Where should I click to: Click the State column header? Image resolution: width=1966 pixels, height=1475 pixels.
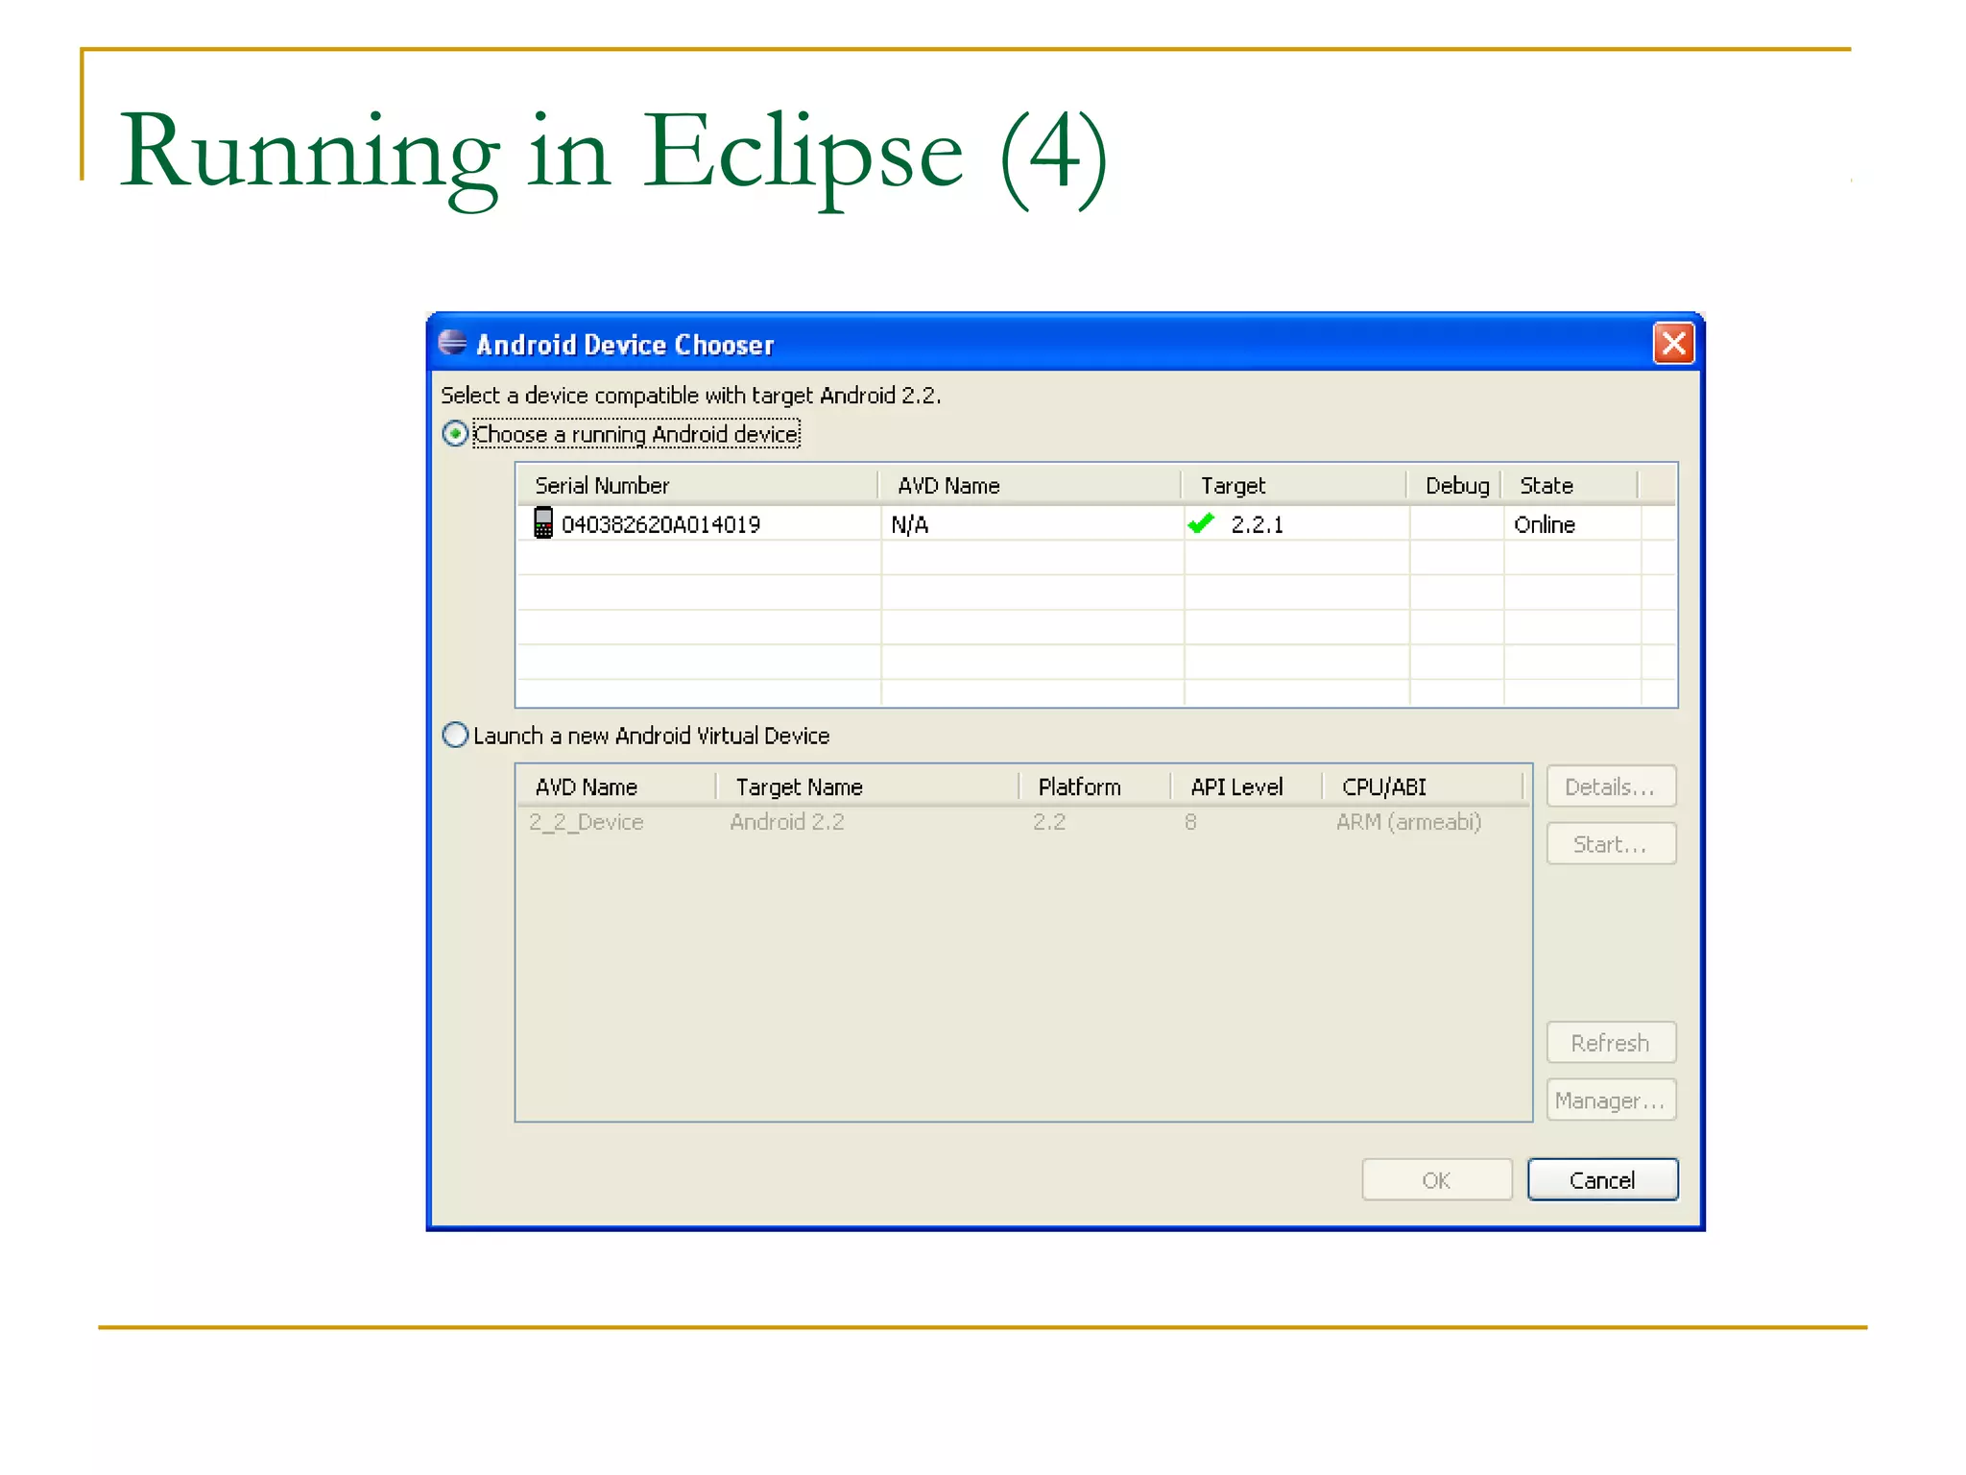pos(1570,485)
